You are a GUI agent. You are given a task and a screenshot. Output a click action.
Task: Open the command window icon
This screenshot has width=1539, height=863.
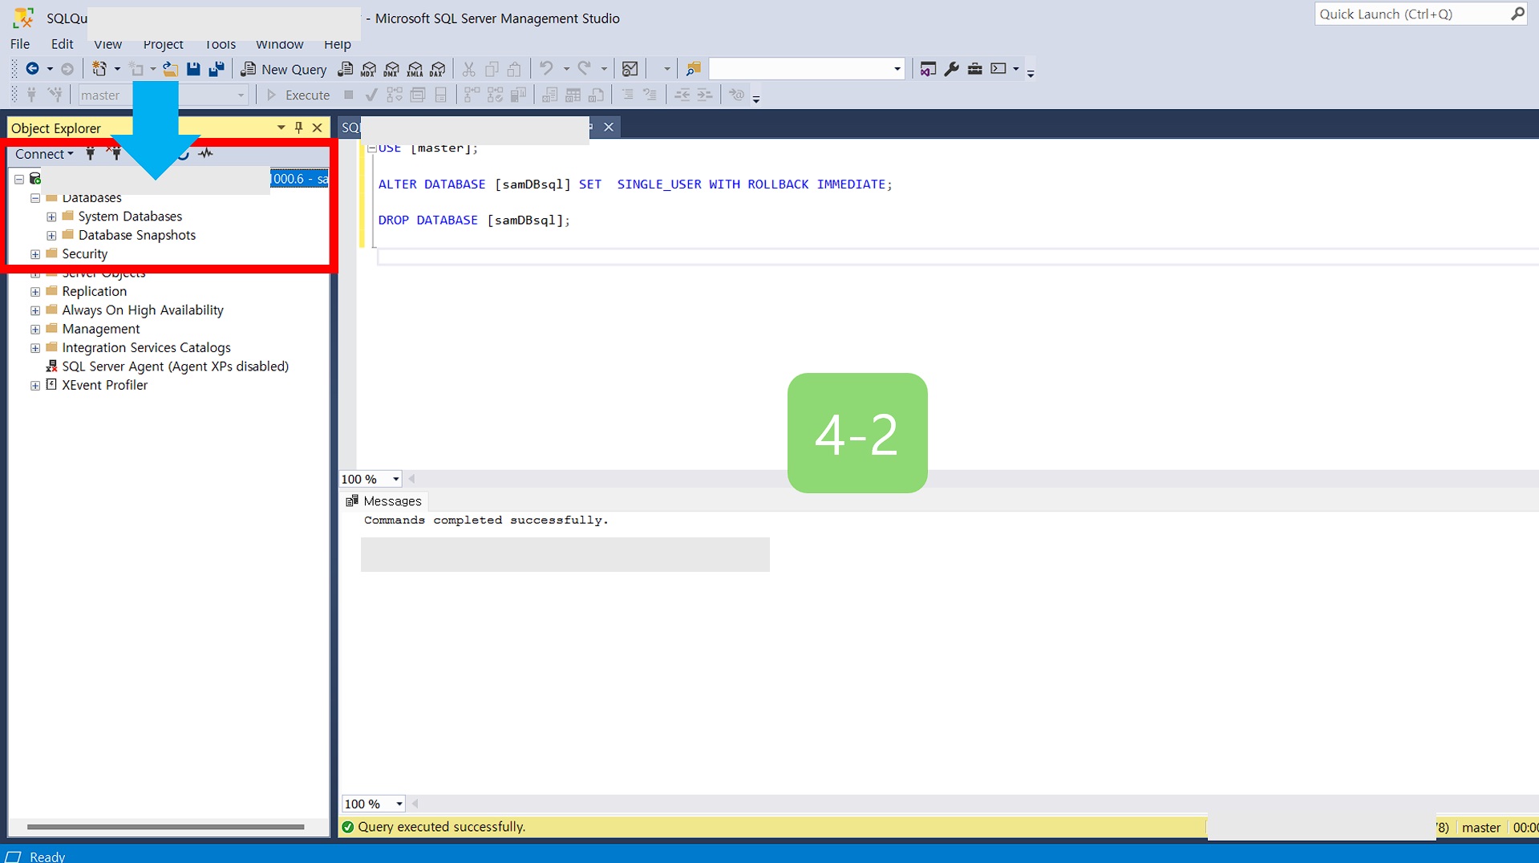point(998,69)
